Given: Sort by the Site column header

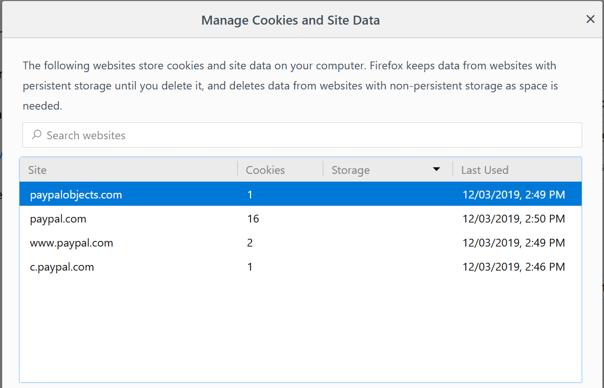Looking at the screenshot, I should pos(128,170).
